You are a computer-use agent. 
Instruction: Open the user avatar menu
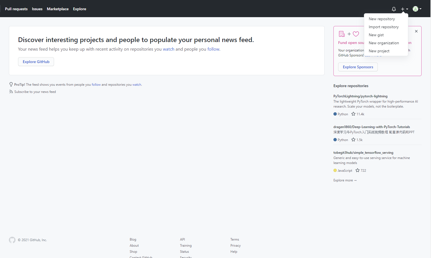click(x=417, y=9)
